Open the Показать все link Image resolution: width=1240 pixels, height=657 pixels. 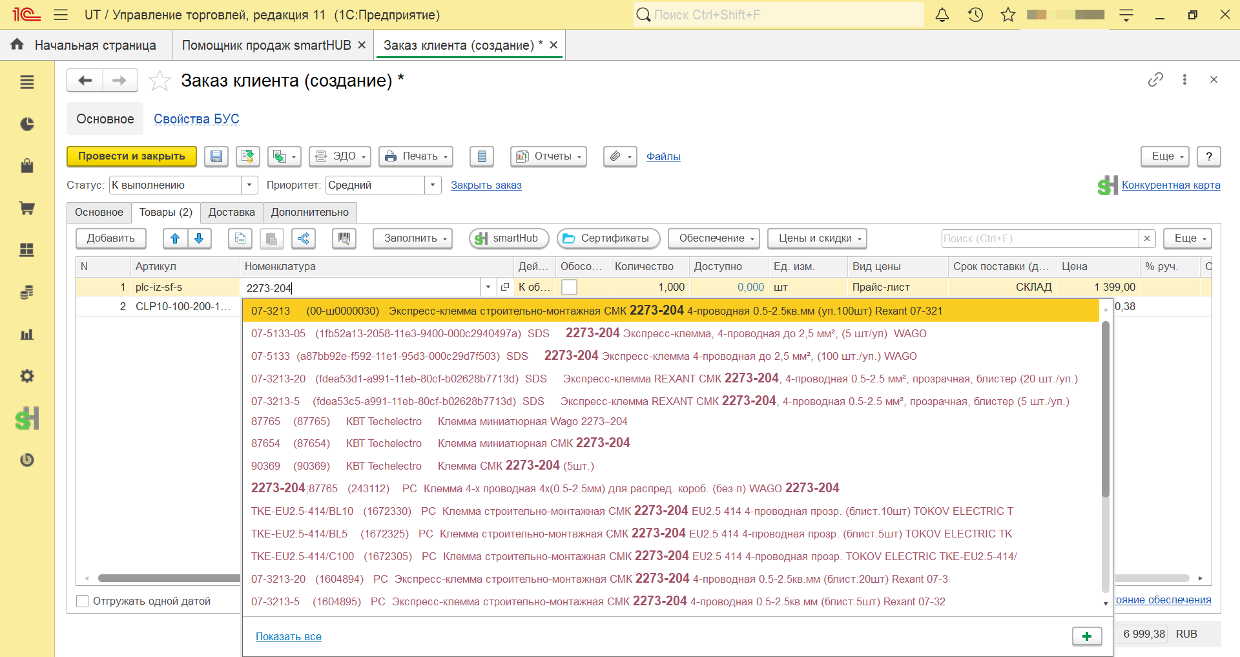click(x=289, y=636)
